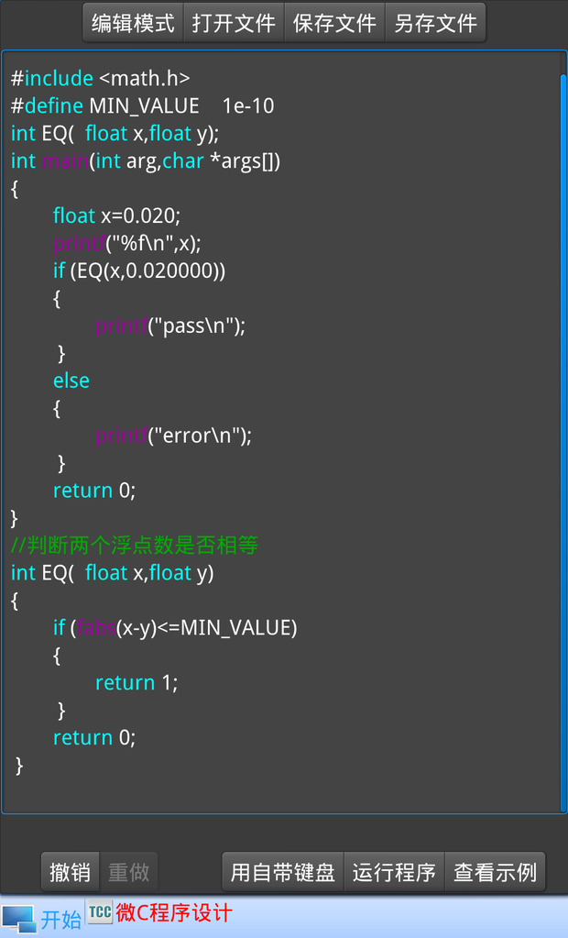Click the 'printf("%f\n",x);' line
568x938 pixels.
pos(127,244)
